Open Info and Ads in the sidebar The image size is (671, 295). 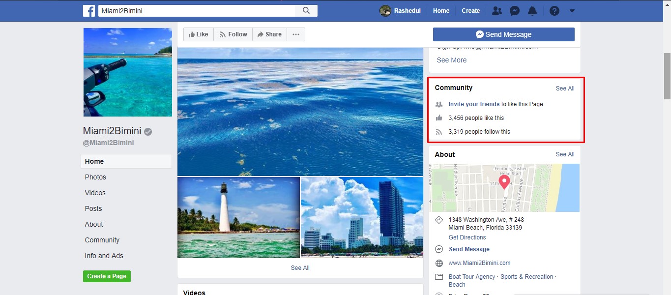pos(104,256)
